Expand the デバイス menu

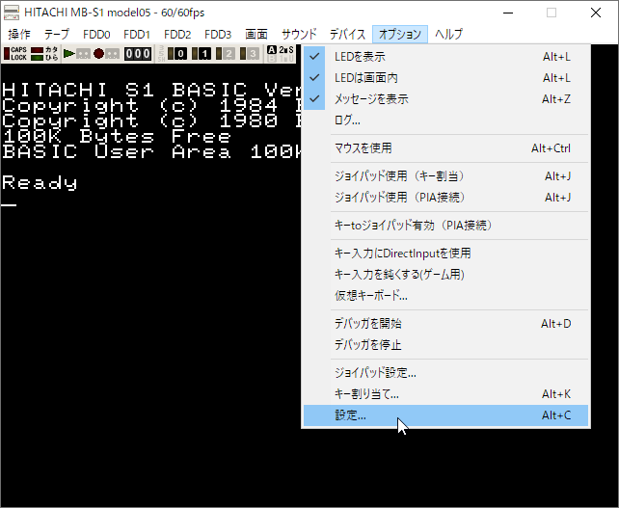[347, 34]
